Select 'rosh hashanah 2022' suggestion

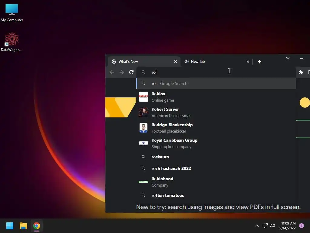[216, 168]
